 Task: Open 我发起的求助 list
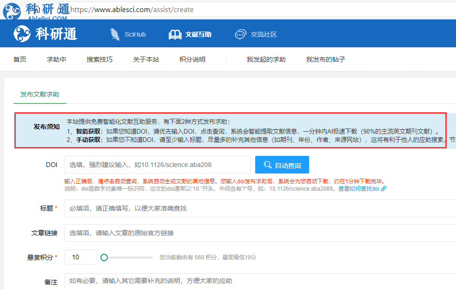pyautogui.click(x=266, y=59)
